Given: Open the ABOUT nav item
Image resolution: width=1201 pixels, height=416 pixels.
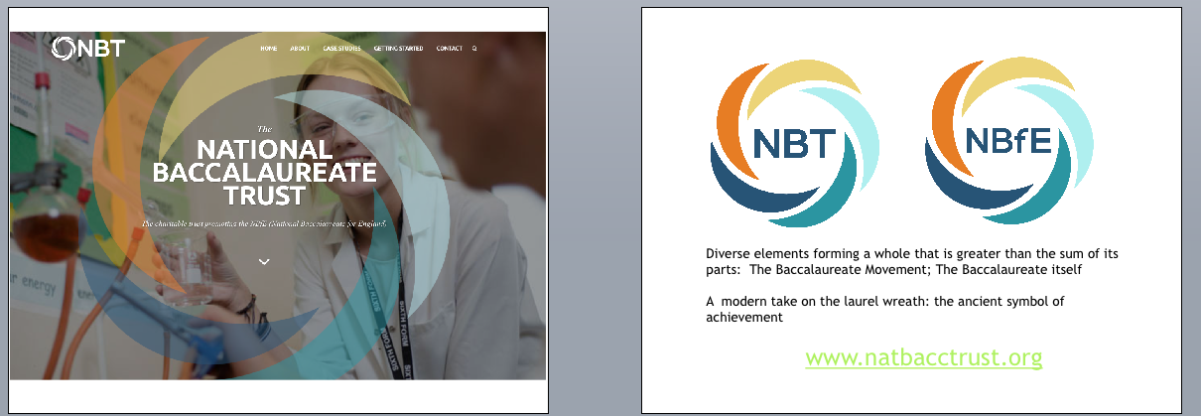Looking at the screenshot, I should 300,49.
